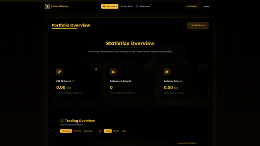Select the All Activity filter
The height and width of the screenshot is (146, 260).
point(66,131)
